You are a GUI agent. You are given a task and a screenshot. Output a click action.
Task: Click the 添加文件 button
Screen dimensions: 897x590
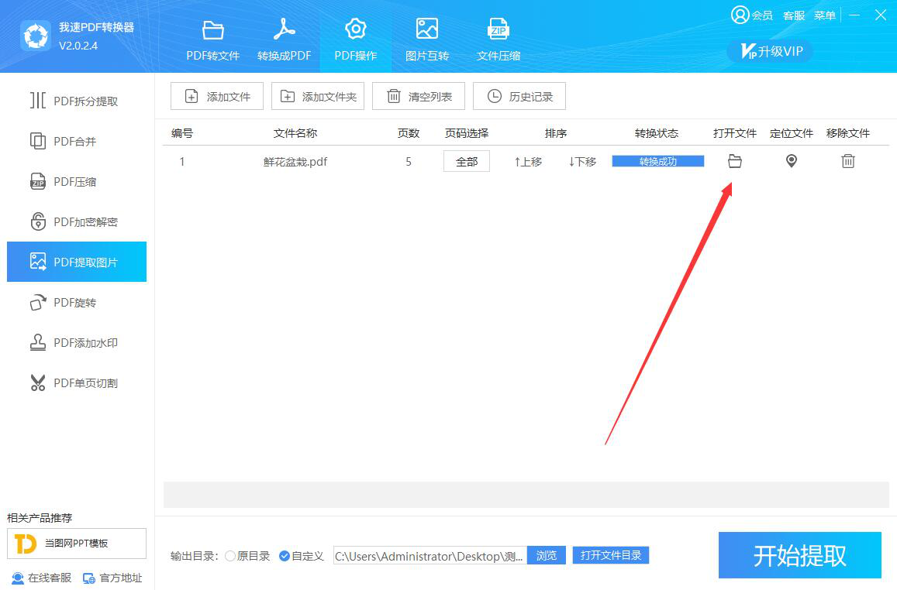pyautogui.click(x=217, y=96)
